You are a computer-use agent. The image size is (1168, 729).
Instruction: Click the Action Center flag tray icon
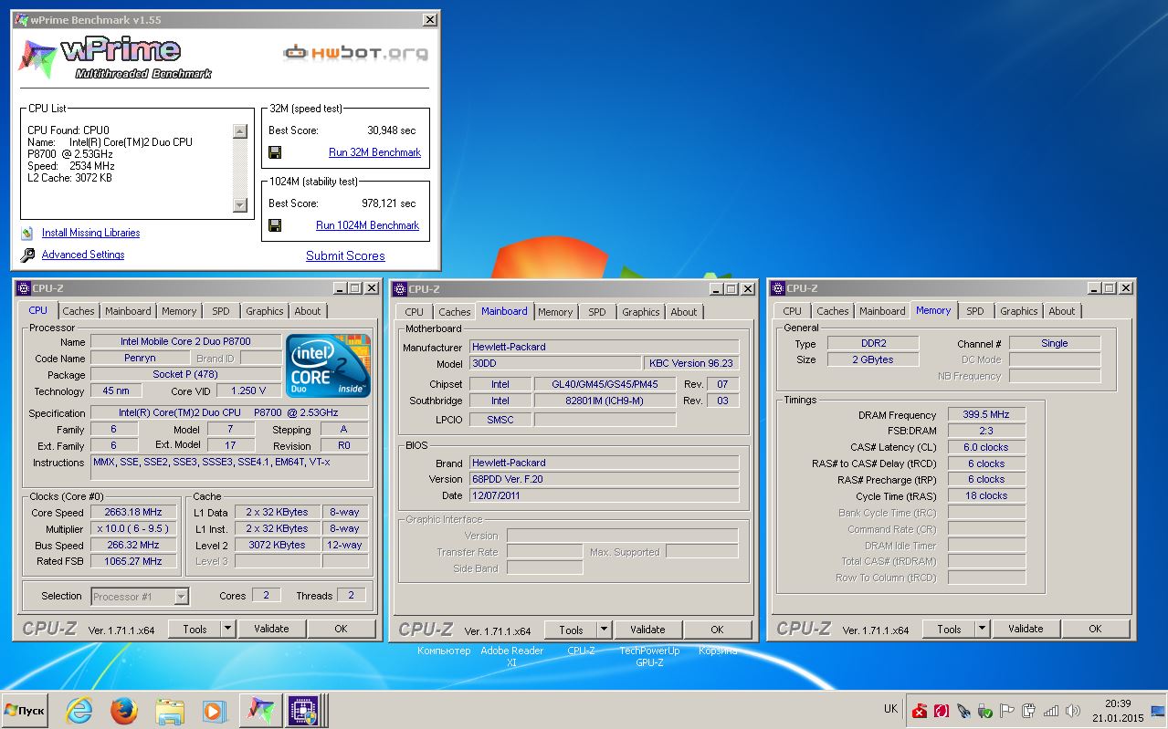point(1007,711)
